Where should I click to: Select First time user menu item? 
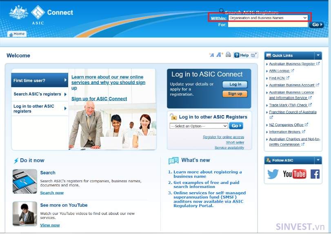click(40, 80)
